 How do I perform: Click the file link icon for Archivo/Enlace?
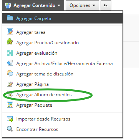point(10,63)
